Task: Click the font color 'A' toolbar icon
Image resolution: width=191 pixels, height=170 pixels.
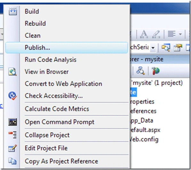Action: 144,34
